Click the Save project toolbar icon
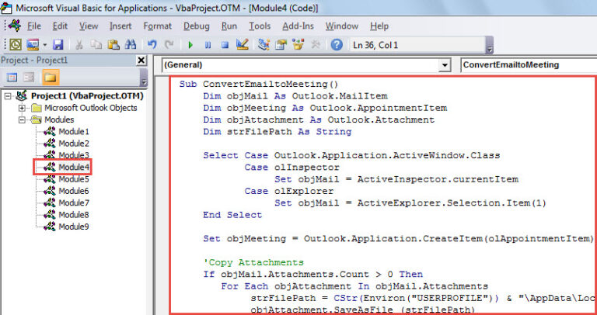 point(57,45)
